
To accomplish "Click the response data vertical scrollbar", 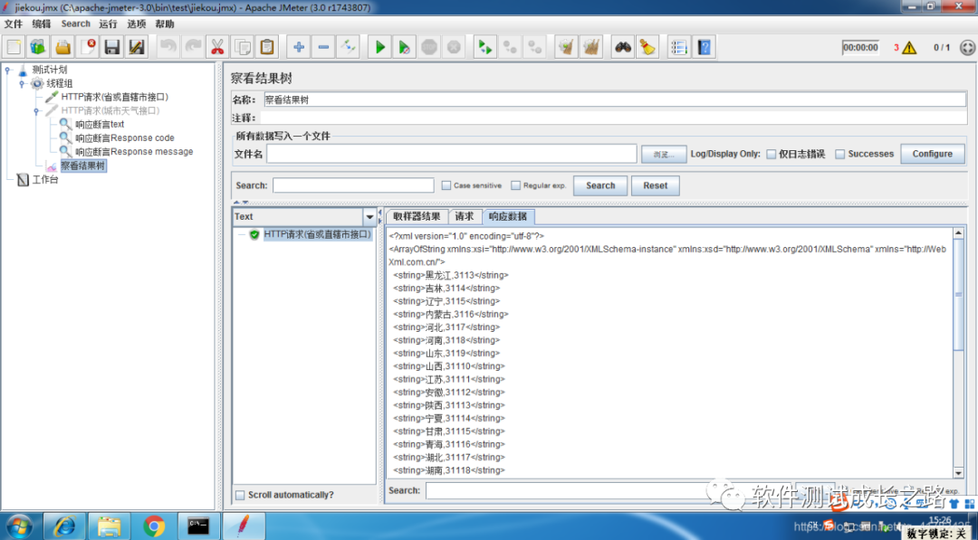I will coord(959,353).
